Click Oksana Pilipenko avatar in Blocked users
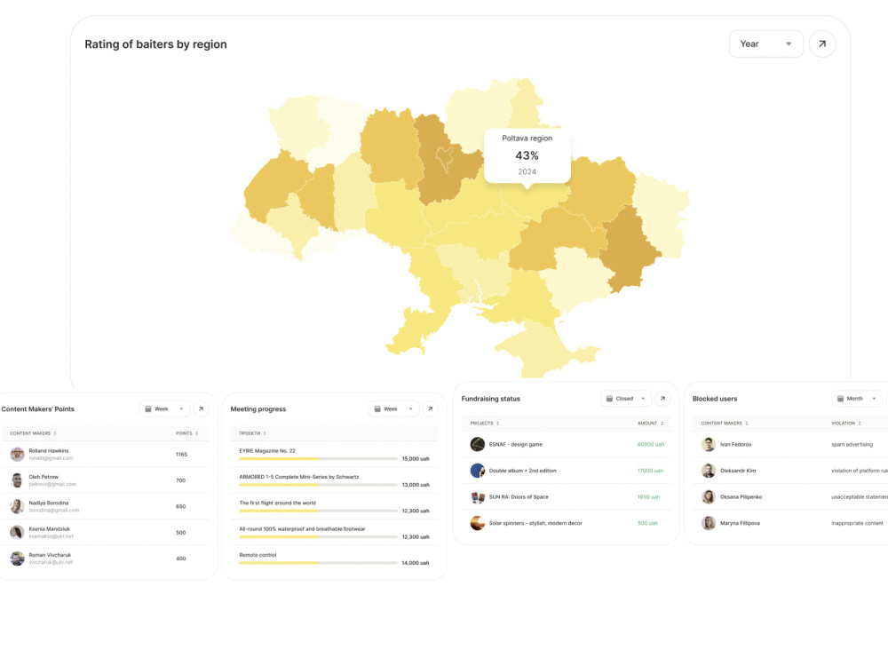This screenshot has width=888, height=666. 708,496
